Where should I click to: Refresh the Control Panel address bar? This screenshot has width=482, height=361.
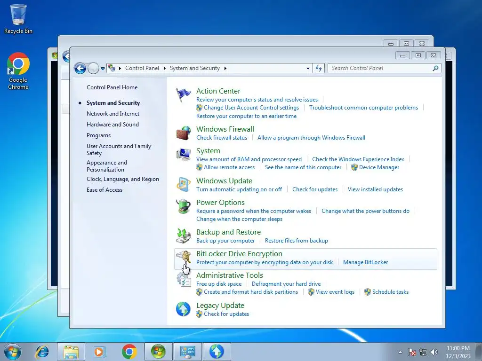[x=319, y=68]
